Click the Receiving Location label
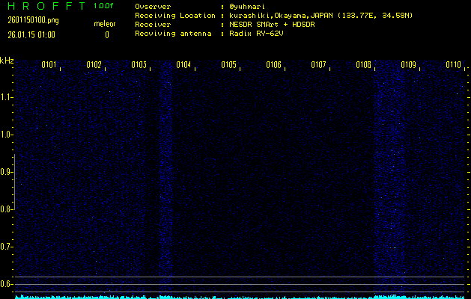The height and width of the screenshot is (299, 471). 175,16
